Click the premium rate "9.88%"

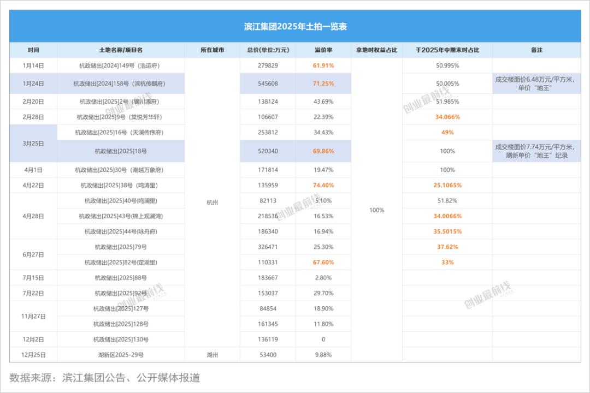pos(323,355)
